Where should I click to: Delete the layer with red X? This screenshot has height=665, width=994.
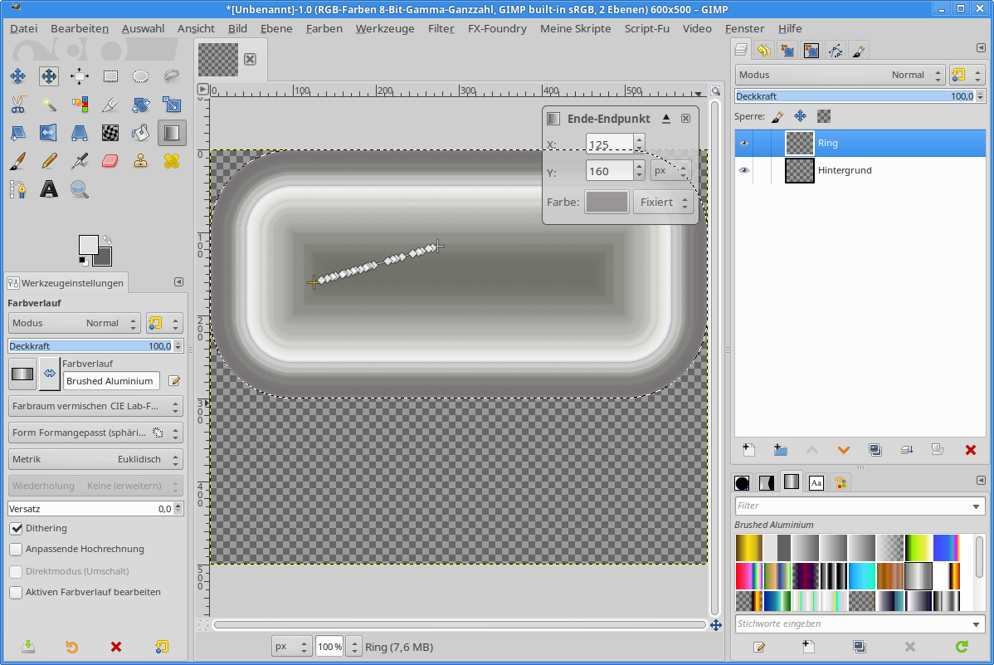click(970, 450)
